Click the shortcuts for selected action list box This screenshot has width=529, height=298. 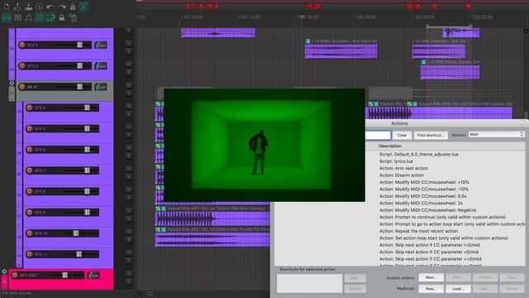309,283
